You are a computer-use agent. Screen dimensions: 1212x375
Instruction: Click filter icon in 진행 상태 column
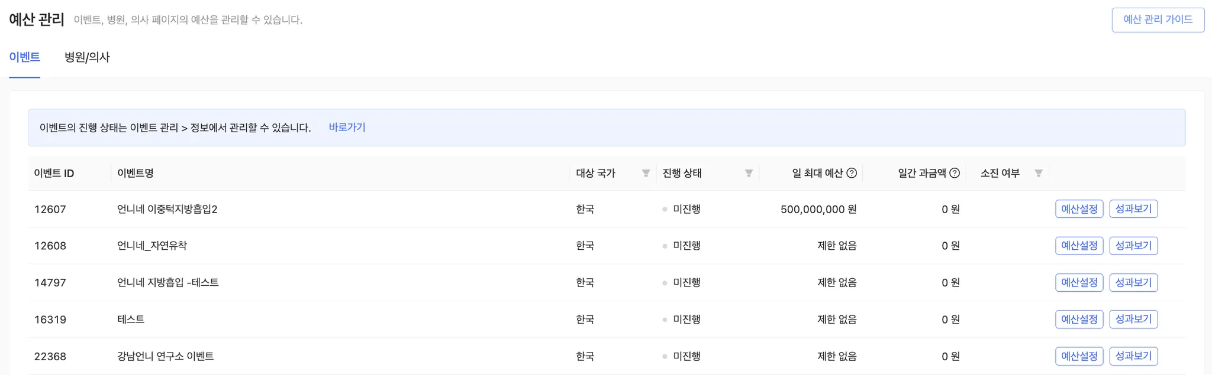(749, 173)
